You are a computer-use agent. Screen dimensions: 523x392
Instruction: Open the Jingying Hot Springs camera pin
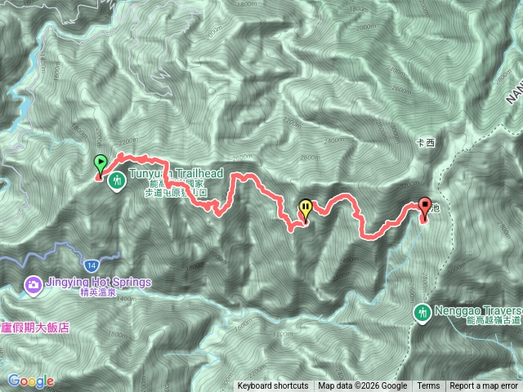pos(33,287)
